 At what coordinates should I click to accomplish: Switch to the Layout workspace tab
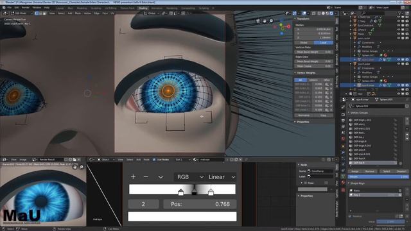coord(60,8)
